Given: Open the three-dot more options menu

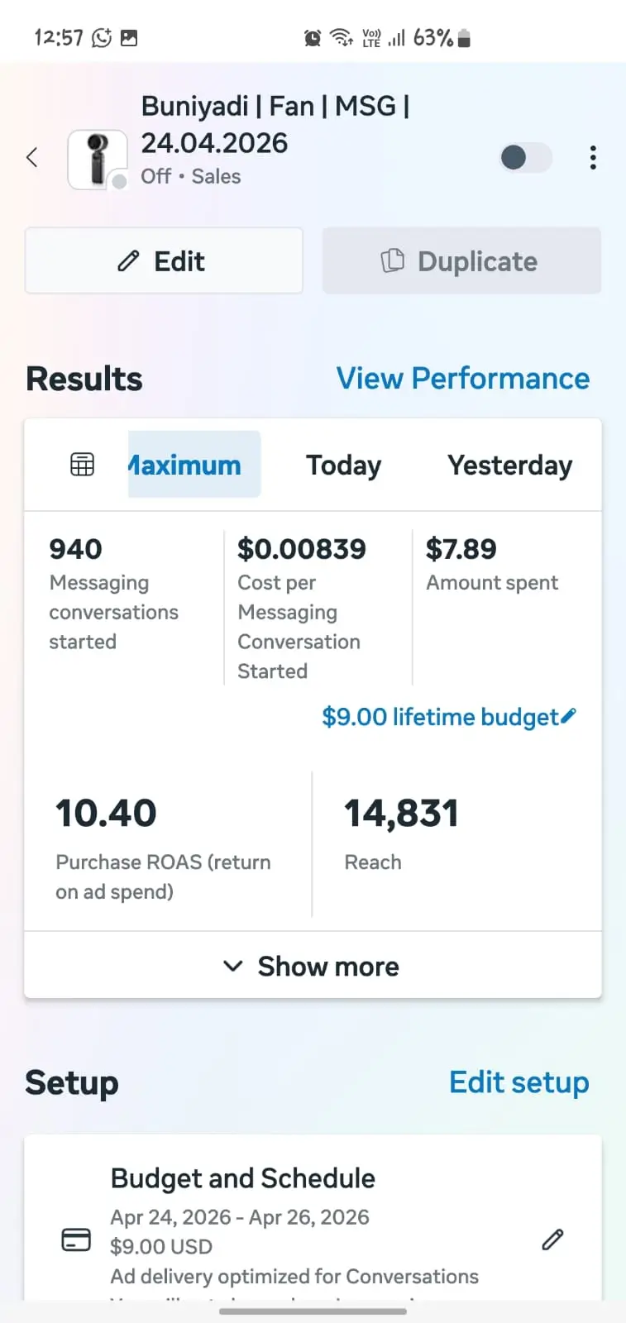Looking at the screenshot, I should pyautogui.click(x=593, y=157).
